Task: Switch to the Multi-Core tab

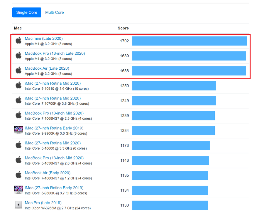Action: coord(54,12)
